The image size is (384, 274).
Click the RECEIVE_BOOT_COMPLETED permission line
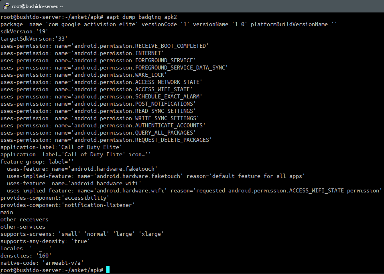(105, 46)
